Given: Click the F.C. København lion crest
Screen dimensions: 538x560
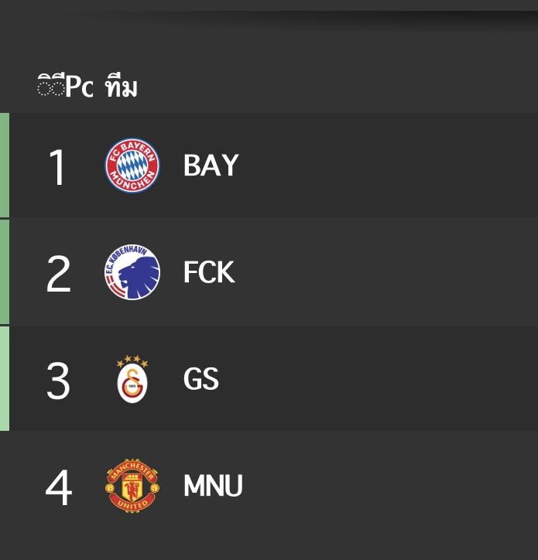Looking at the screenshot, I should [x=132, y=272].
